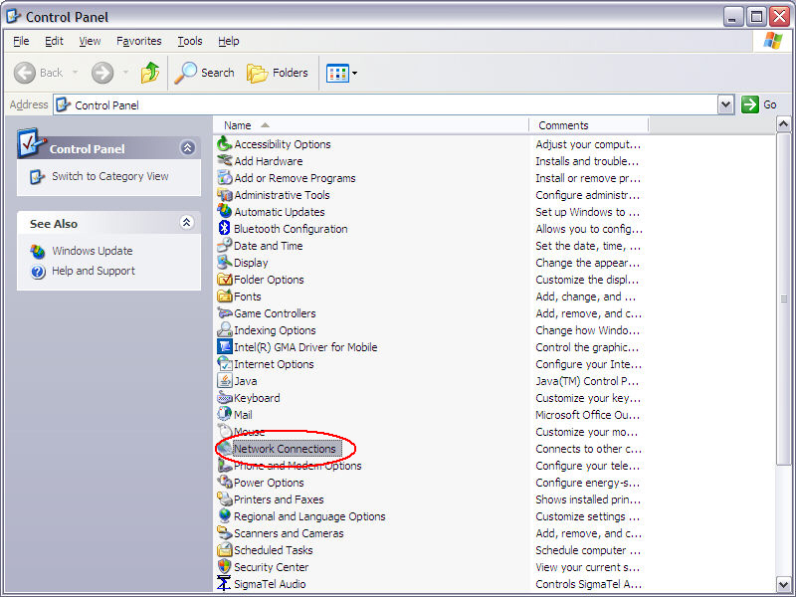Toggle the Folders pane button
Screen dimensions: 796x597
coord(278,73)
